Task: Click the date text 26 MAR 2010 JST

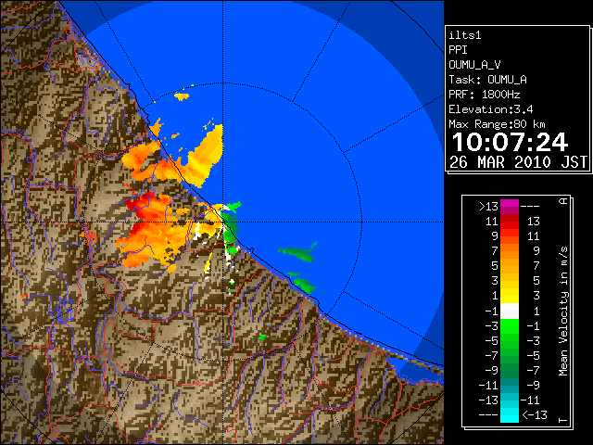Action: coord(518,162)
